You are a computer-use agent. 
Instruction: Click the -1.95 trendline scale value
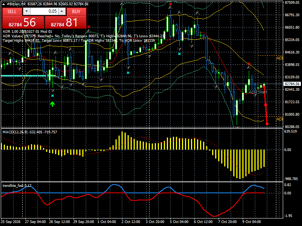pyautogui.click(x=288, y=216)
